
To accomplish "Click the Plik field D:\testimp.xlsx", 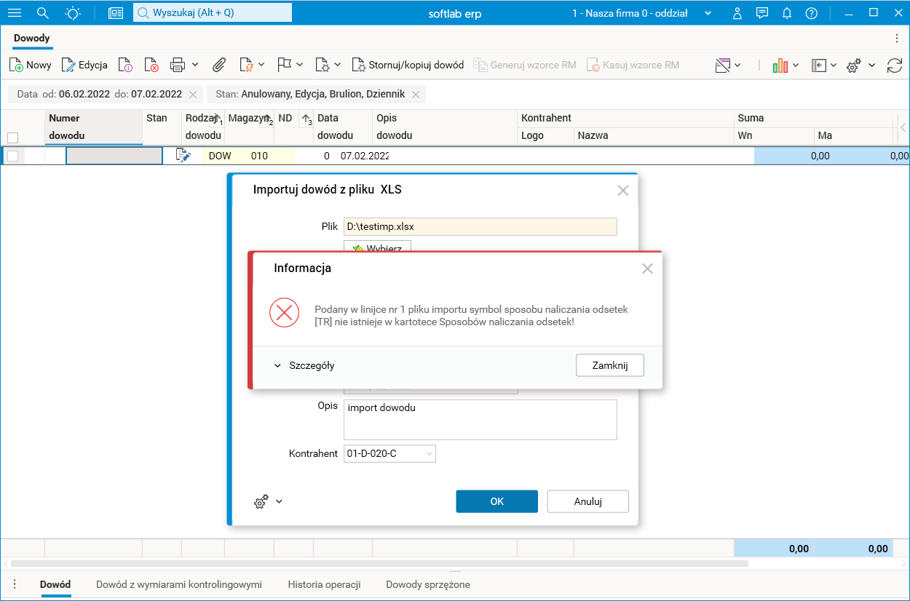I will pyautogui.click(x=480, y=226).
